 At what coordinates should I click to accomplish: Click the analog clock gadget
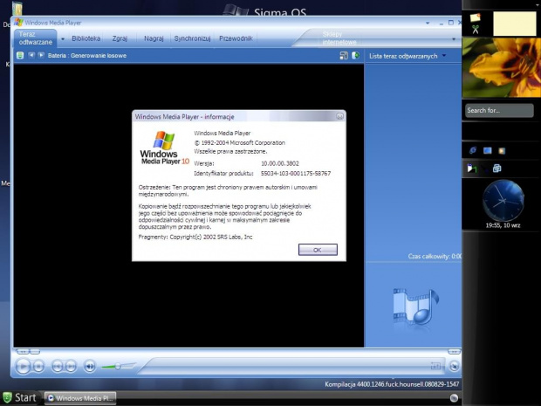pyautogui.click(x=503, y=201)
